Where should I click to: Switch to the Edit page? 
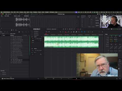[x=54, y=79]
